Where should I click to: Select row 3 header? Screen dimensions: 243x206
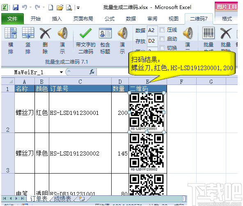pyautogui.click(x=8, y=153)
